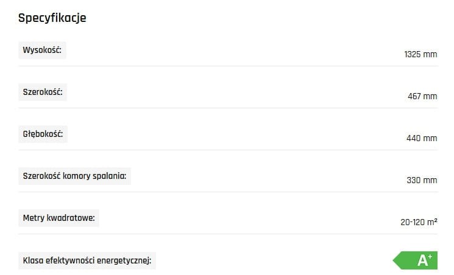Screen dimensions: 454x275
Task: Select the Szerokość komory spalania label
Action: coord(74,176)
